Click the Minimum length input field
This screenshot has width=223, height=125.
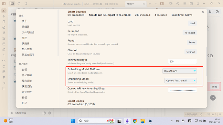(x=183, y=61)
